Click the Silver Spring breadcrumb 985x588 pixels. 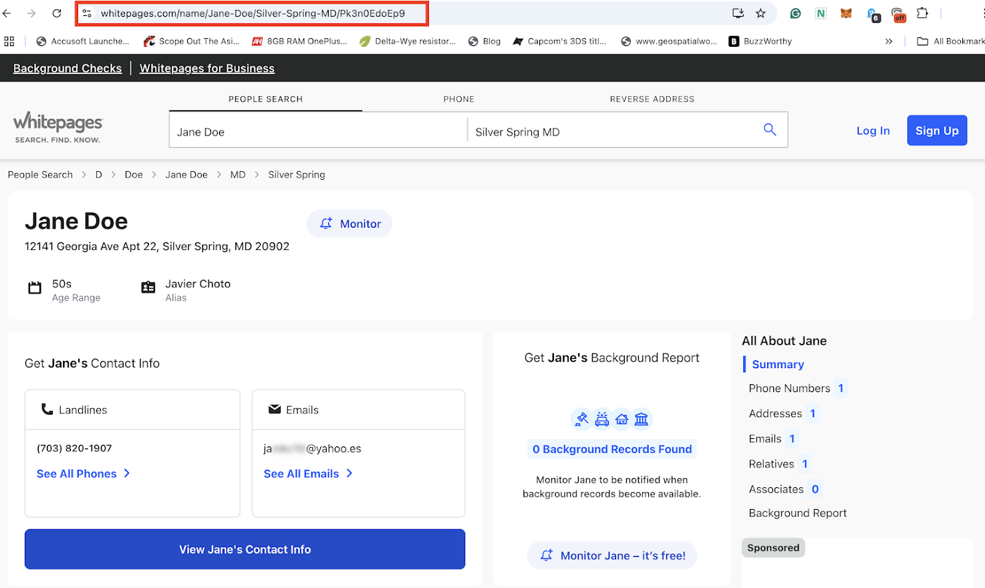[x=297, y=174]
